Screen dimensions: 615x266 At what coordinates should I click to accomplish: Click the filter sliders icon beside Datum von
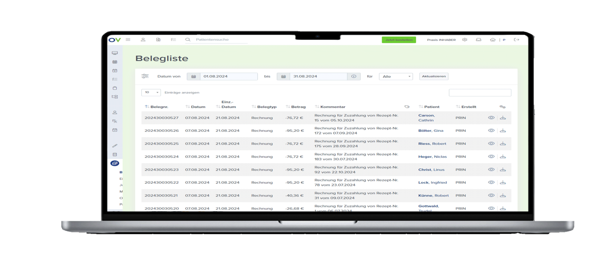[145, 76]
